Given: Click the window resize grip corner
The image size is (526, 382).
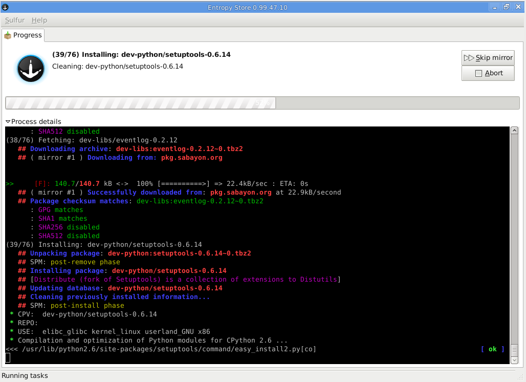Looking at the screenshot, I should (x=521, y=377).
